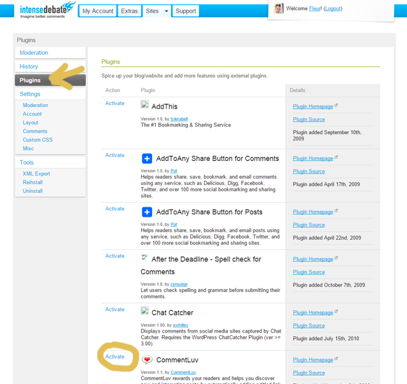Image resolution: width=407 pixels, height=384 pixels.
Task: Open AddThis author tylerabell link
Action: point(179,119)
